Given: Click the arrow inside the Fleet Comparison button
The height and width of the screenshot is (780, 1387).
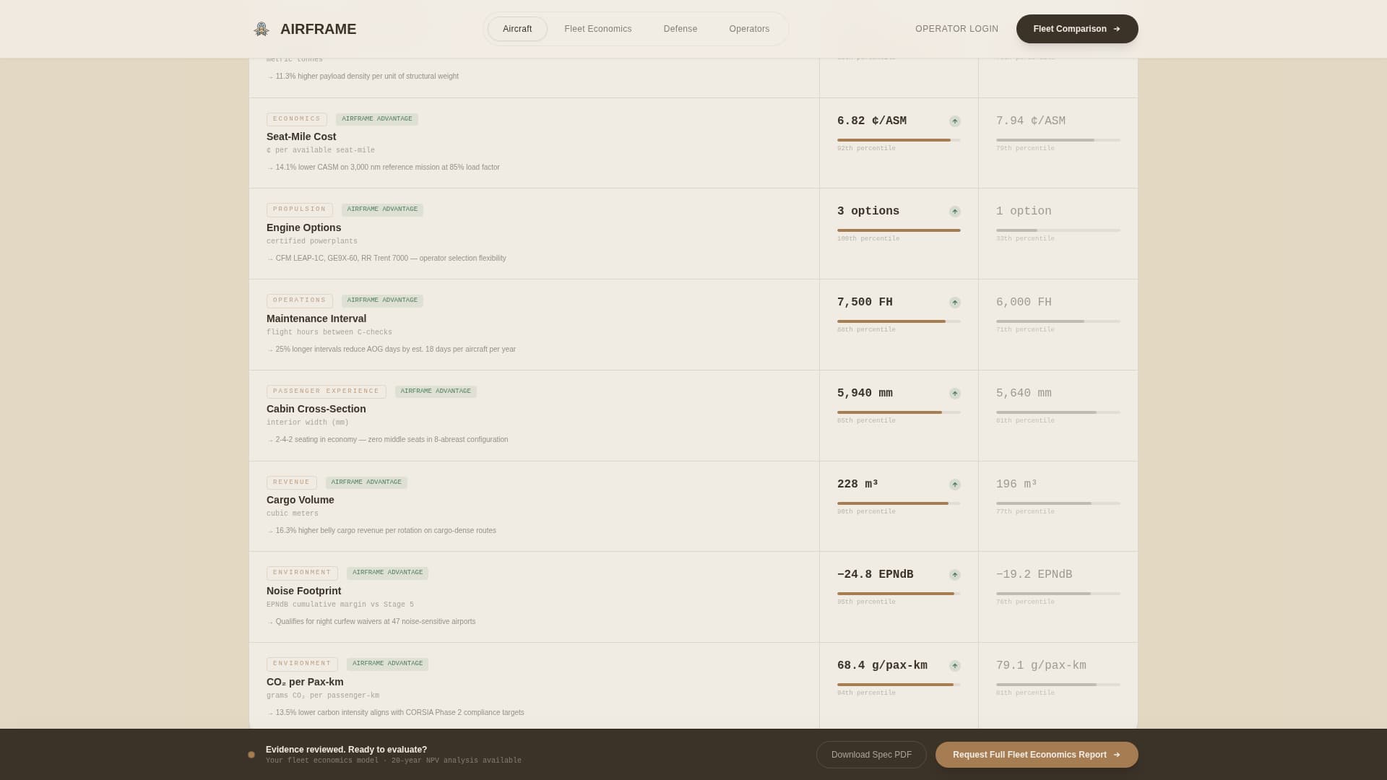Looking at the screenshot, I should pyautogui.click(x=1117, y=29).
